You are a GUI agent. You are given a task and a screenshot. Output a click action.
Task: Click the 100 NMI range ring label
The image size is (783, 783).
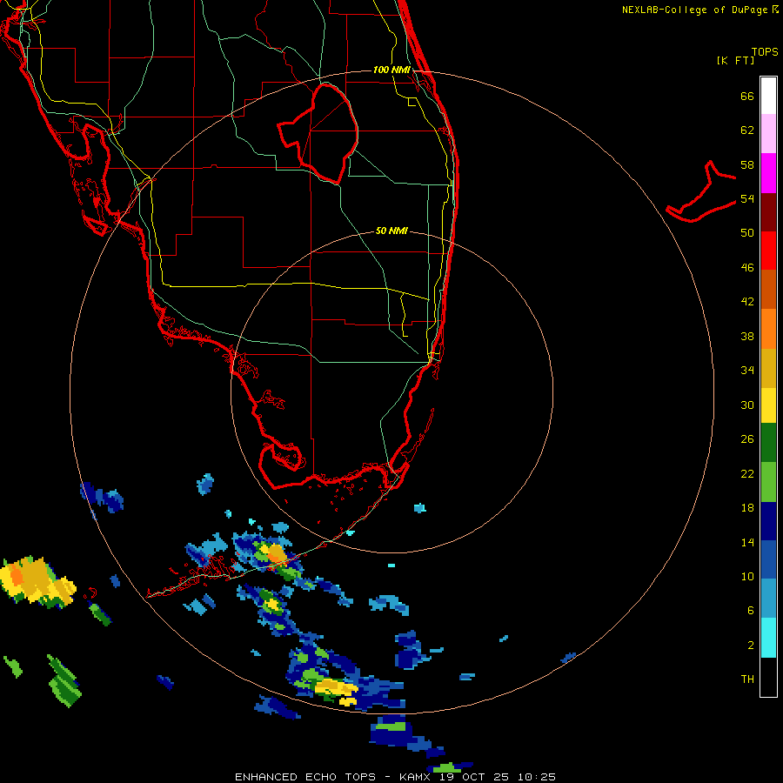tap(391, 70)
